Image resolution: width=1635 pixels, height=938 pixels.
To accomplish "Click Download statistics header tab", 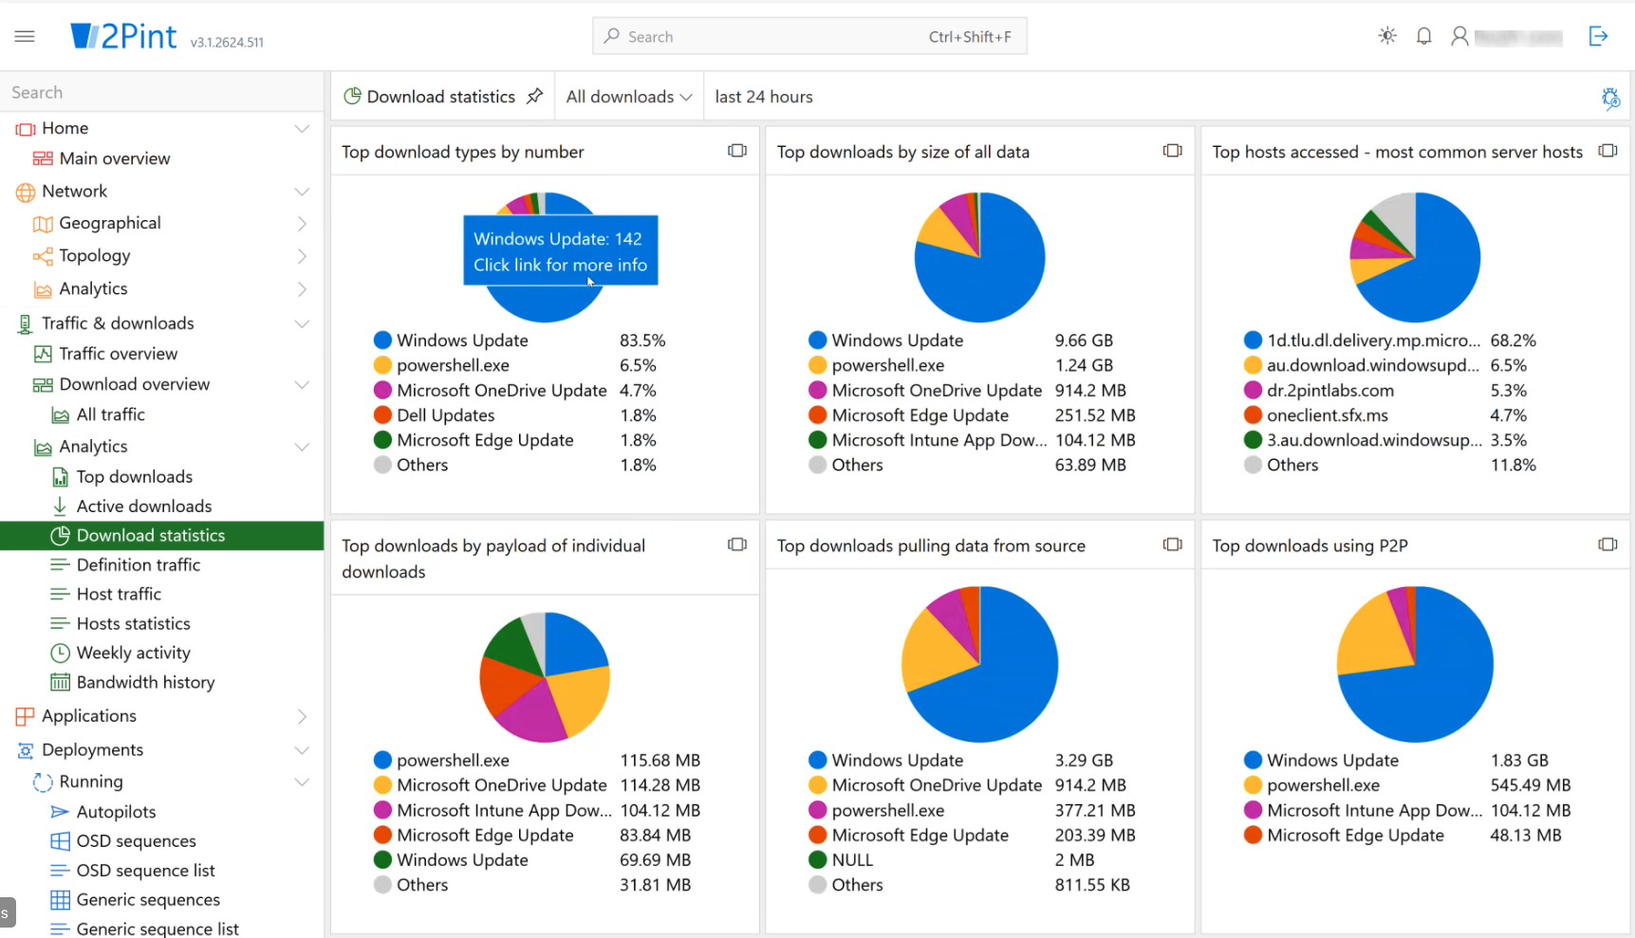I will coord(441,97).
